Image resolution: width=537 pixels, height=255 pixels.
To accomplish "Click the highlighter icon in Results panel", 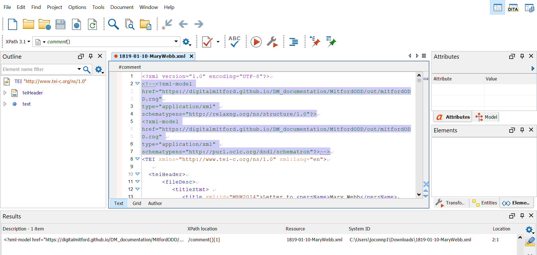I will pyautogui.click(x=530, y=241).
